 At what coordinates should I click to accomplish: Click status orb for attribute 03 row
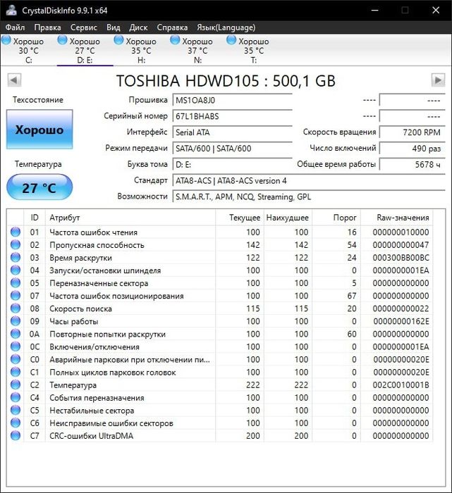pos(16,258)
